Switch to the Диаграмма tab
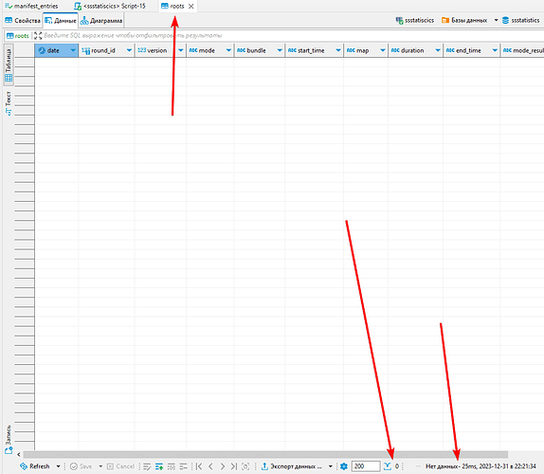 [101, 21]
